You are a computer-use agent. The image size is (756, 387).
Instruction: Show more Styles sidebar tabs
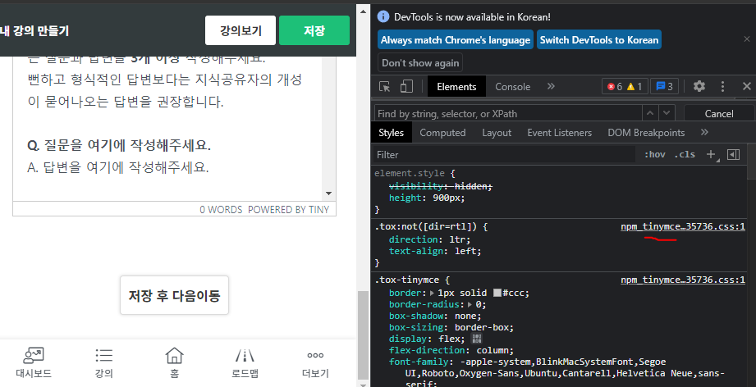(x=704, y=132)
